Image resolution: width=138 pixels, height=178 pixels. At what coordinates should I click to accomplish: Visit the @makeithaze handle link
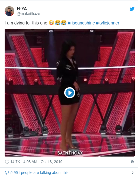(x=28, y=14)
